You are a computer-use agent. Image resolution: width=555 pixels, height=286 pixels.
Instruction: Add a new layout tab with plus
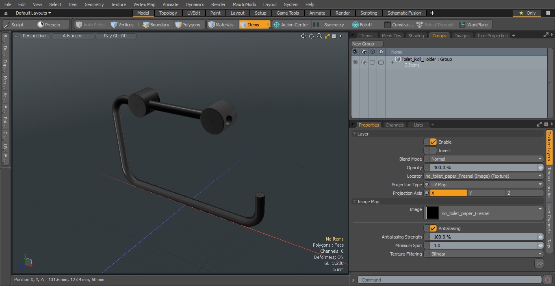pyautogui.click(x=432, y=13)
